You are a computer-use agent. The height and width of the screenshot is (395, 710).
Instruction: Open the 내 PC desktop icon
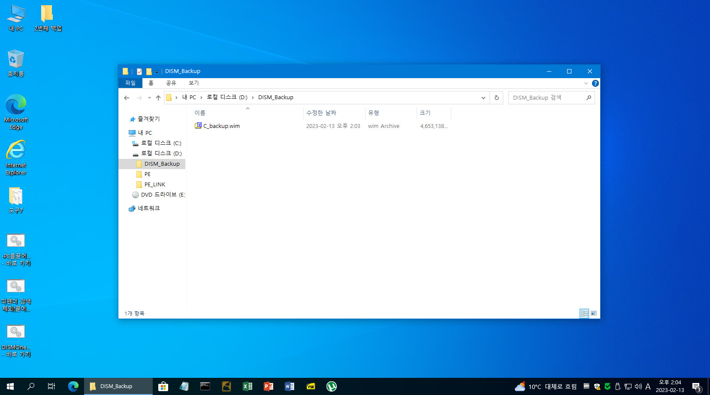(16, 18)
